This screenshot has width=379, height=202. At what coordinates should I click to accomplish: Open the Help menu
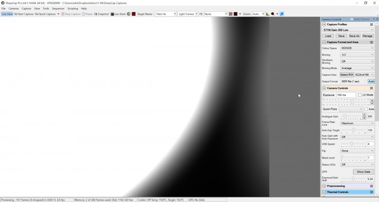[84, 9]
